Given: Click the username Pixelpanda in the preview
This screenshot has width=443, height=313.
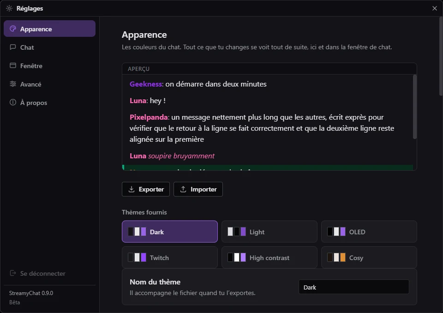Looking at the screenshot, I should (149, 117).
